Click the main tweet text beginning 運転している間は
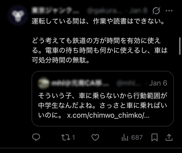The height and width of the screenshot is (153, 182). pyautogui.click(x=99, y=41)
